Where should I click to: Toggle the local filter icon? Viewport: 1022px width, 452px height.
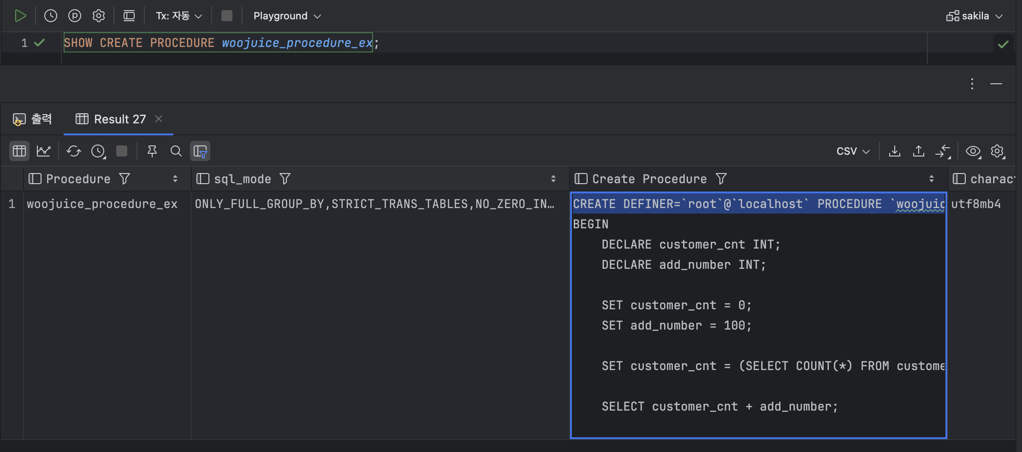[200, 151]
